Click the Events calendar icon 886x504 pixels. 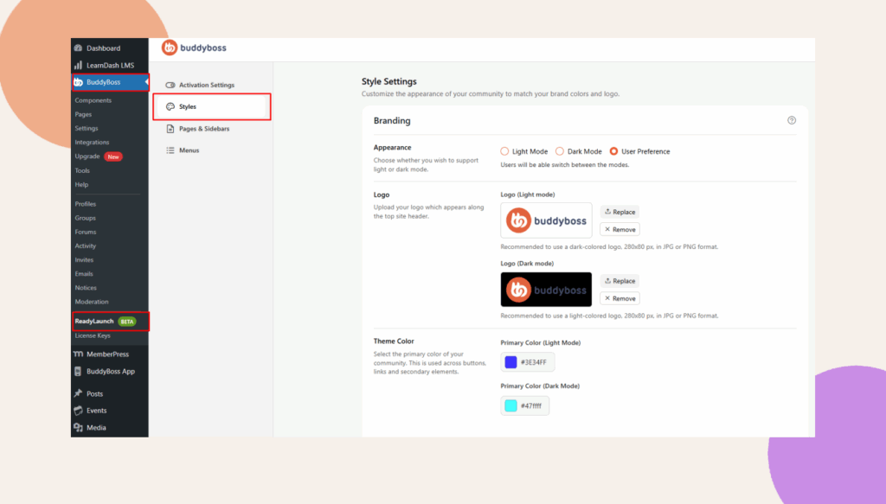click(78, 411)
